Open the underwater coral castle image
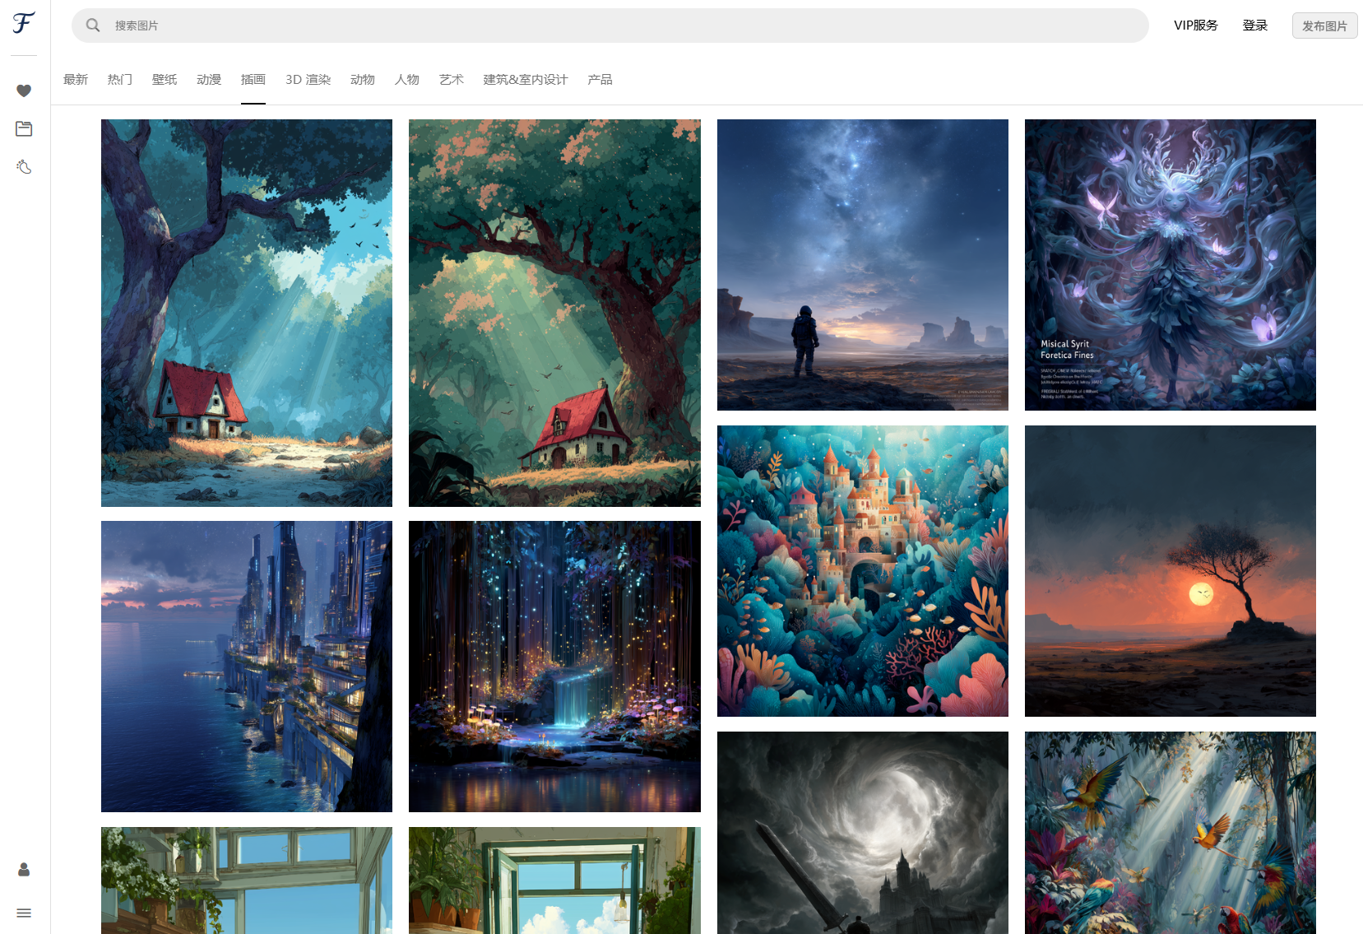1363x934 pixels. pos(862,571)
